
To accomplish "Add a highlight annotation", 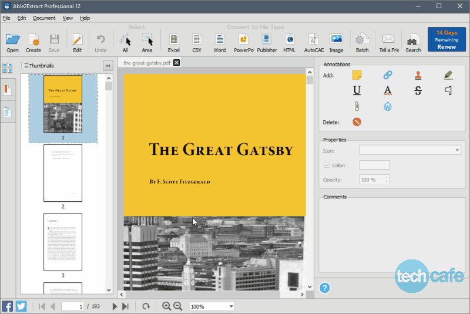I will coord(448,75).
